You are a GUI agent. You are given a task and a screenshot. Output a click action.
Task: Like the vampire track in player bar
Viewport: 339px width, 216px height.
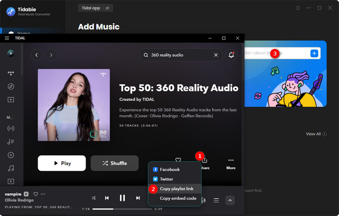tap(36, 194)
